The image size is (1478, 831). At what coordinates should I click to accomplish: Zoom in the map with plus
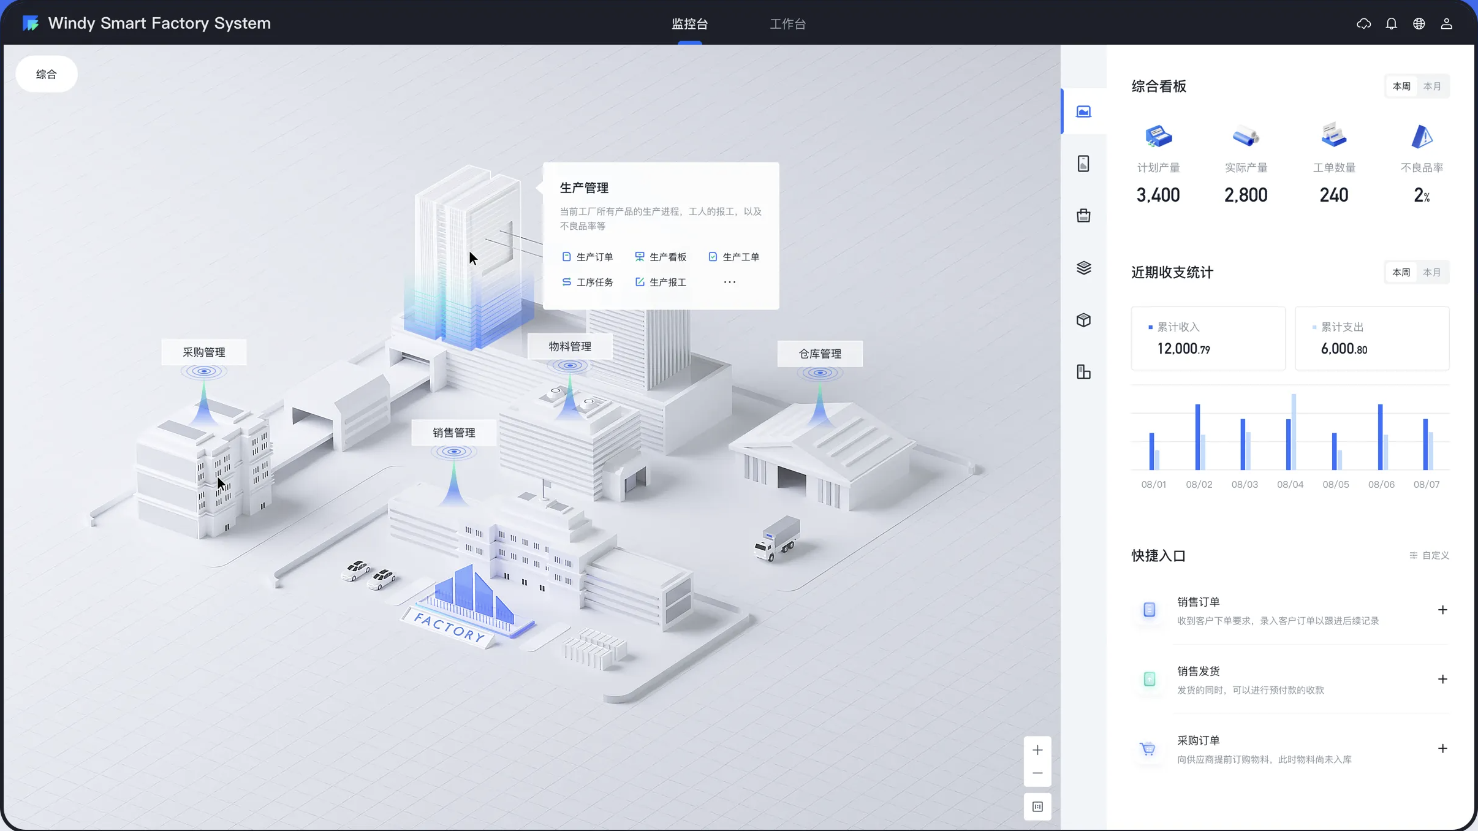click(x=1037, y=750)
